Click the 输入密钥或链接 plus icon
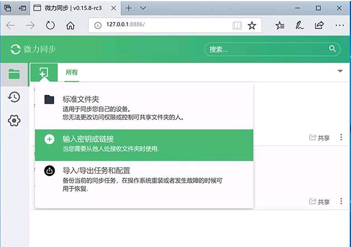 coord(50,139)
